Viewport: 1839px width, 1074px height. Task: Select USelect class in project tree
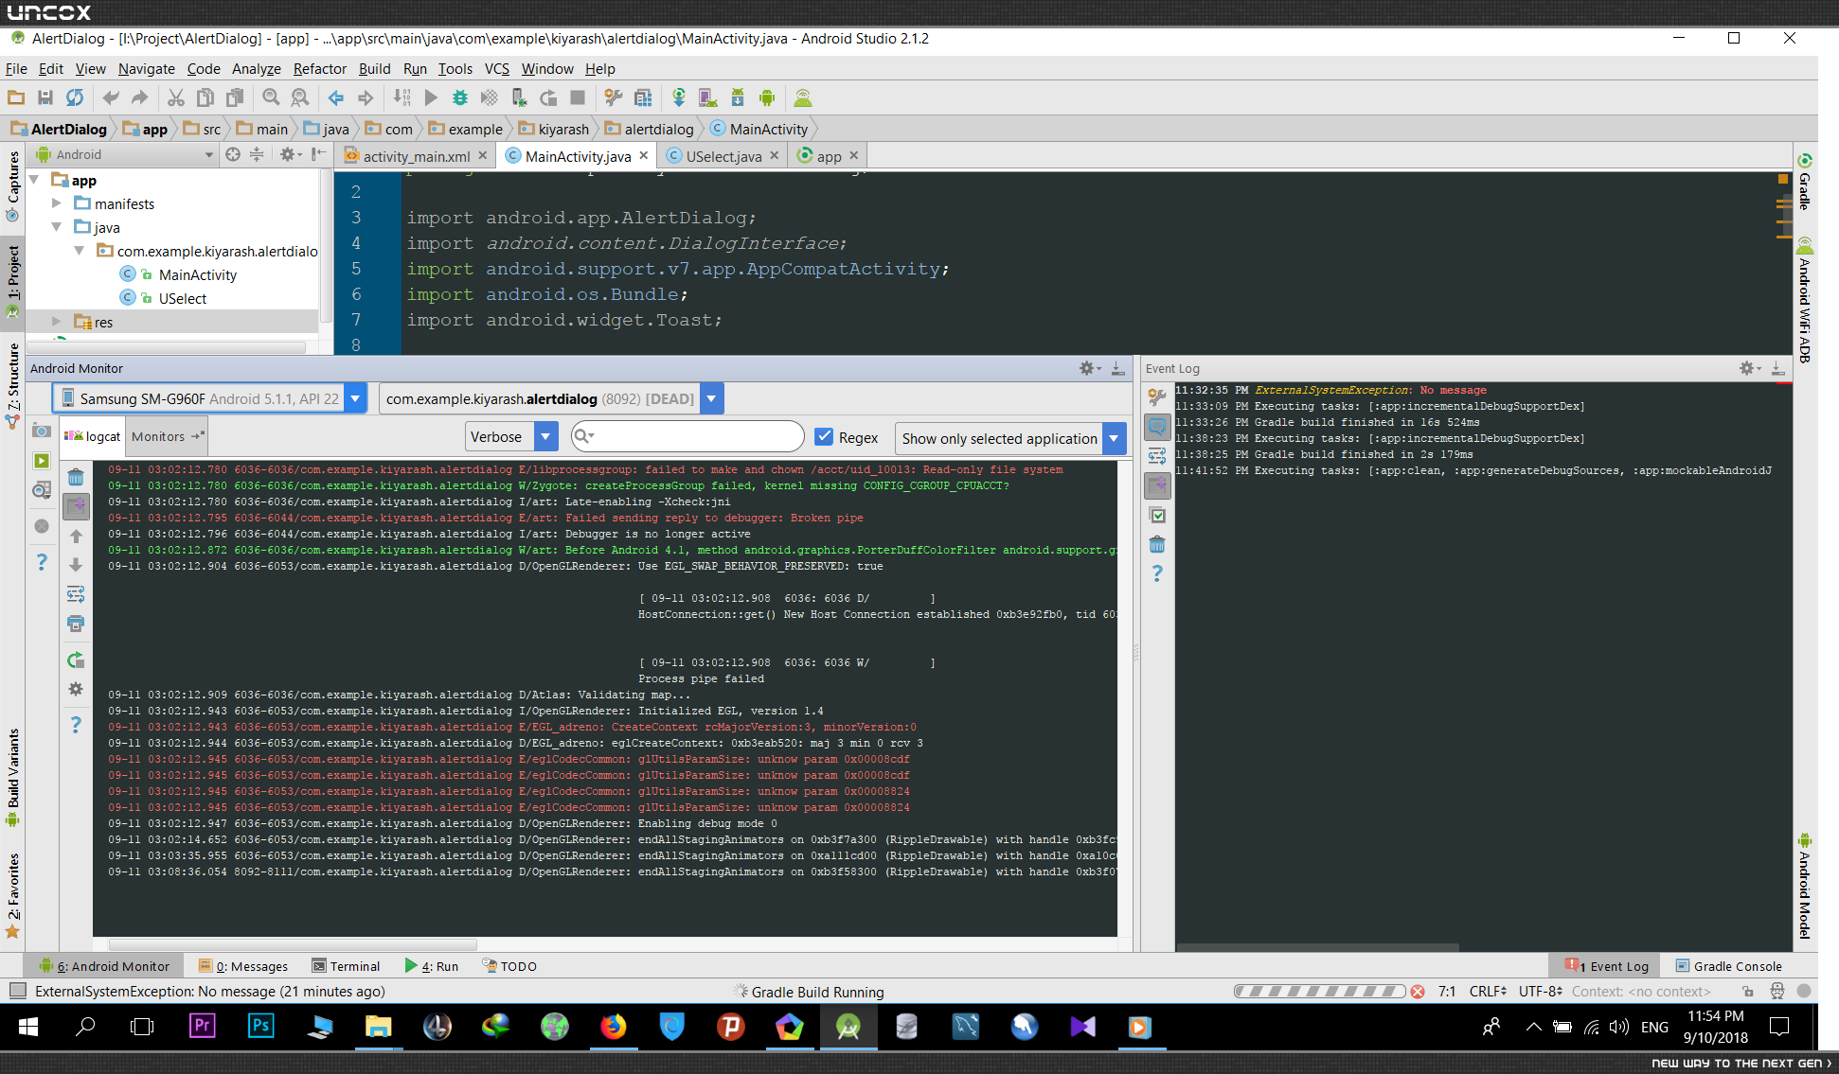pos(183,298)
